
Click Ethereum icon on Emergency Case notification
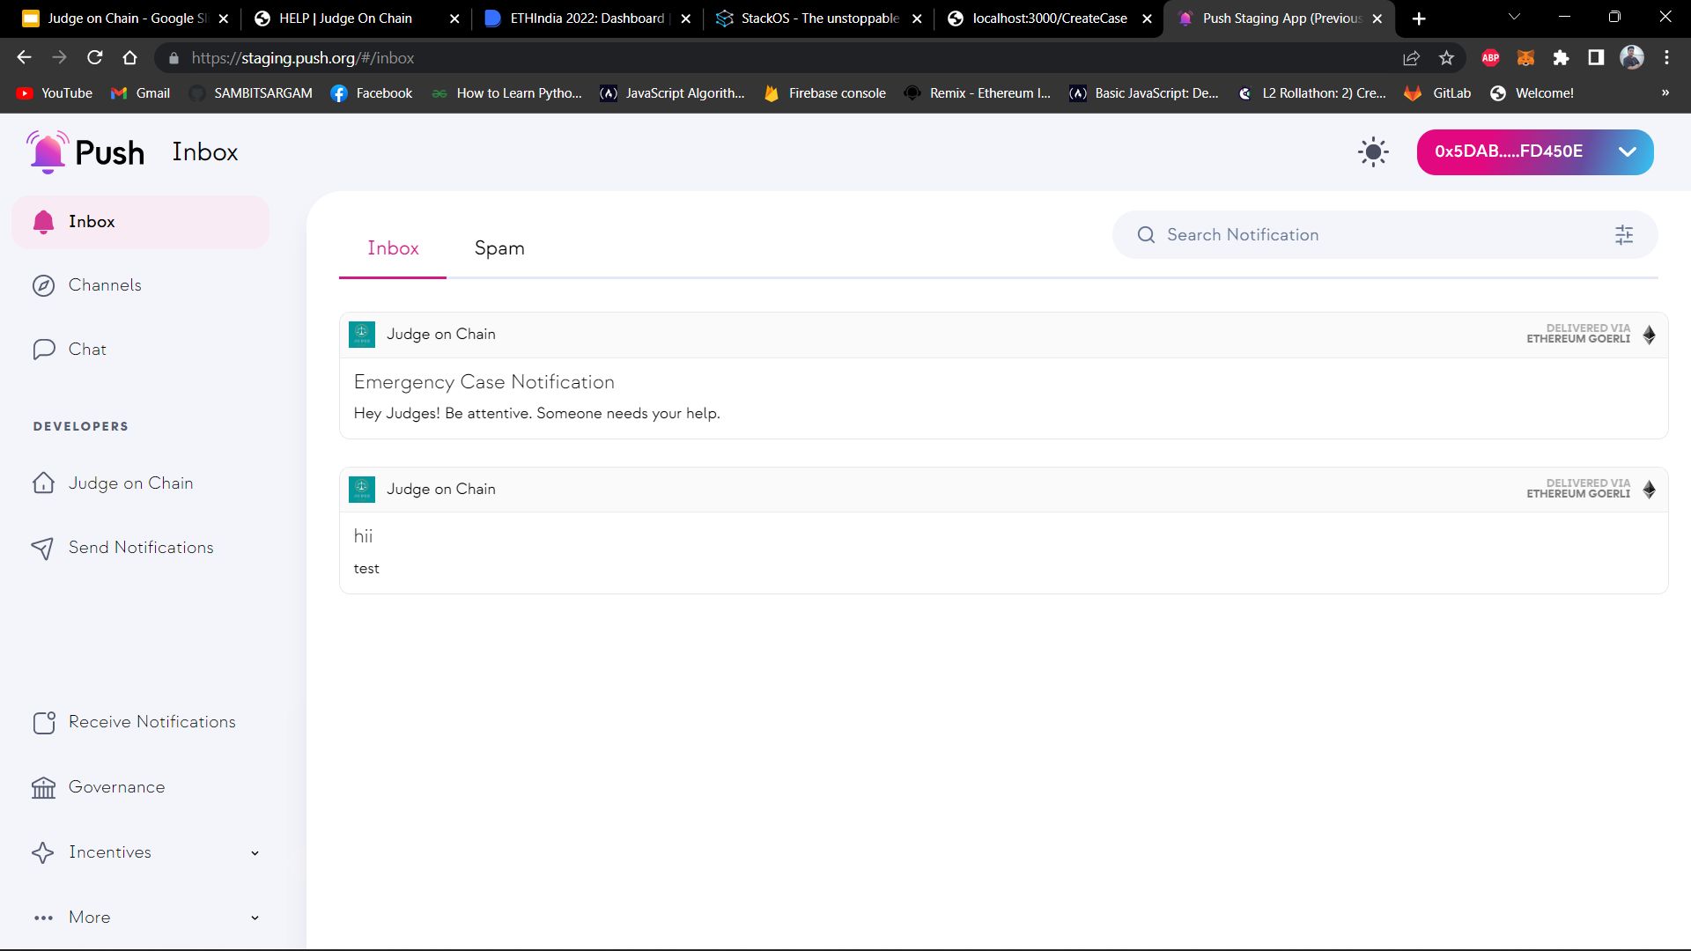pyautogui.click(x=1650, y=335)
